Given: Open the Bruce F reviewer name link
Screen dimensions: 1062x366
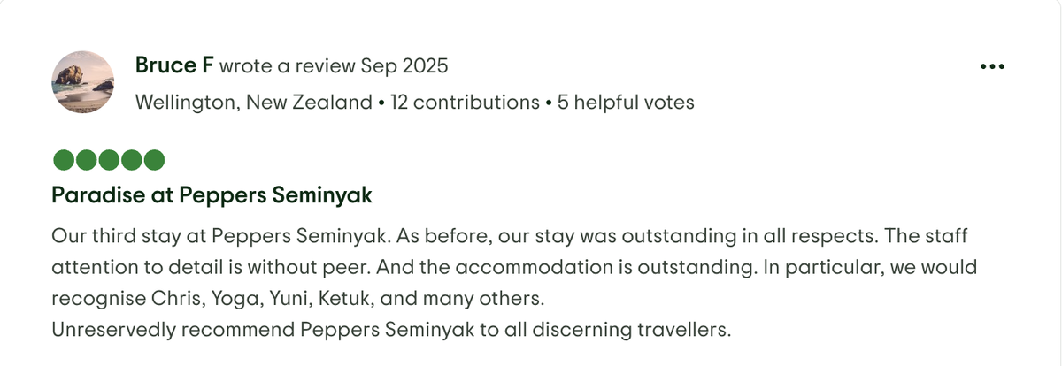Looking at the screenshot, I should coord(174,65).
